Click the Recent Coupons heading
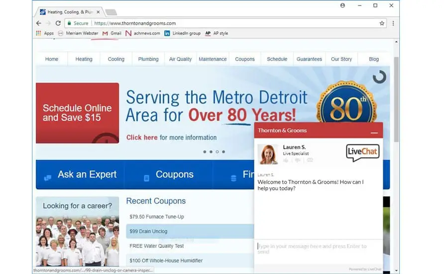 [x=156, y=201]
